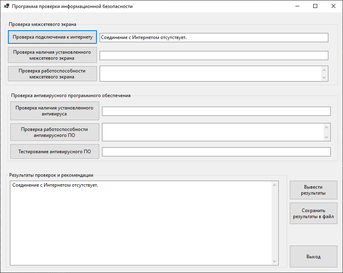Click down arrow of results box scrollbar
343x273 pixels.
tap(275, 261)
